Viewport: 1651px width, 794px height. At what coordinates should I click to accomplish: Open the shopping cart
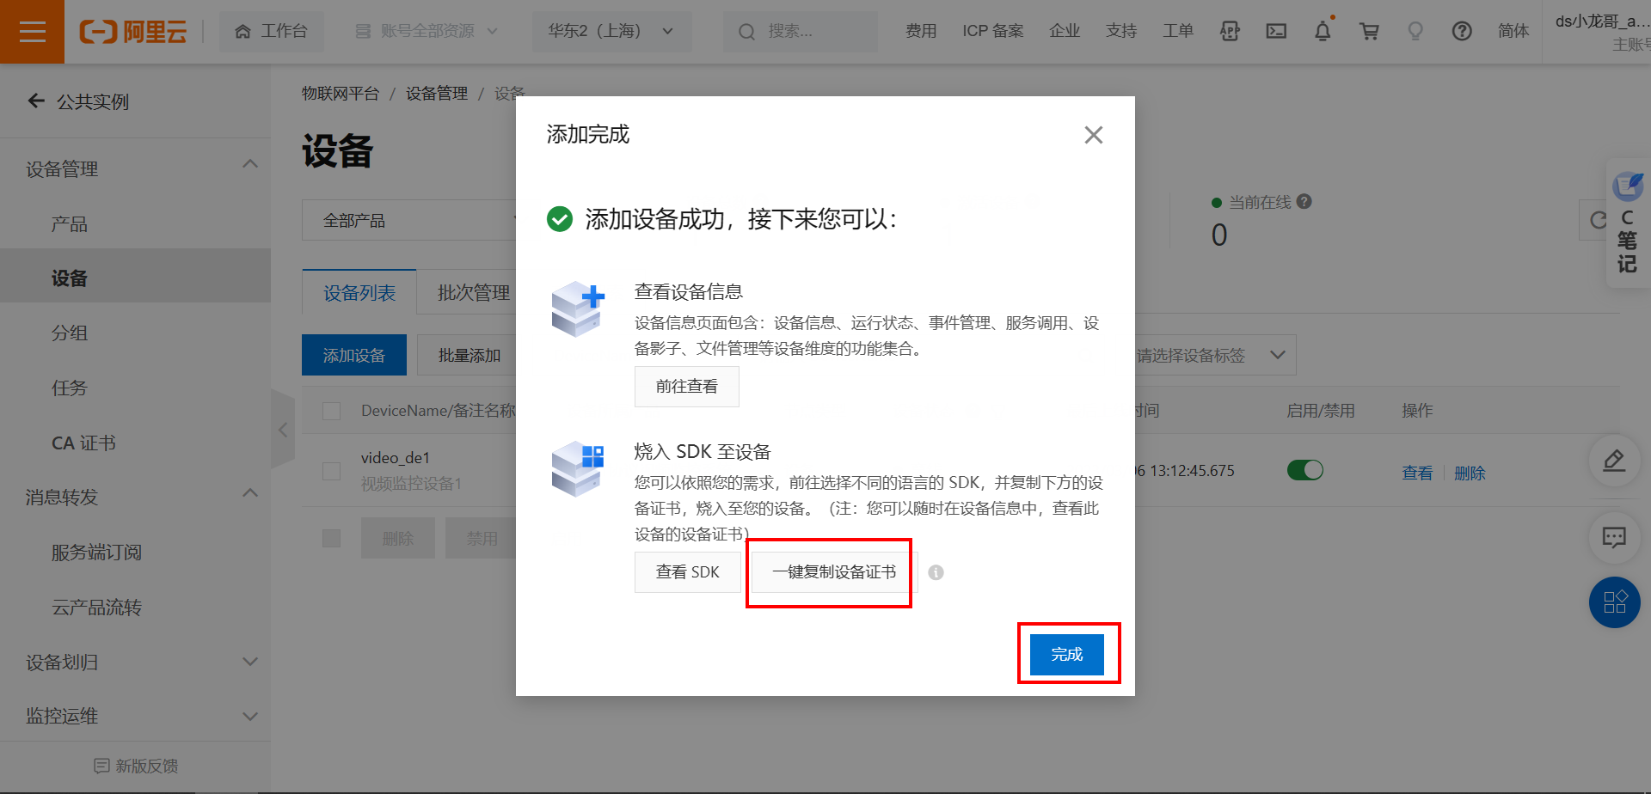click(1369, 32)
